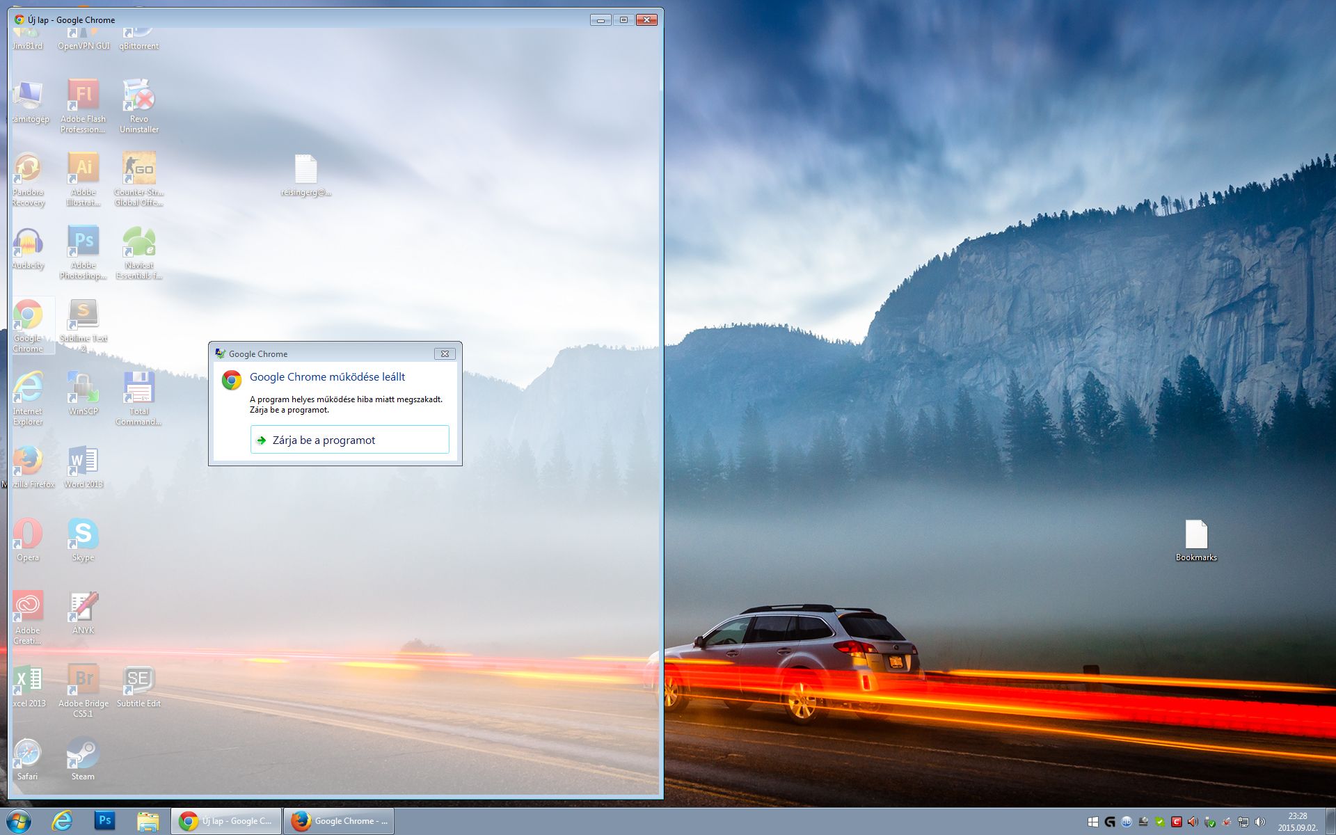Click the Logitech G tray icon

coord(1110,822)
